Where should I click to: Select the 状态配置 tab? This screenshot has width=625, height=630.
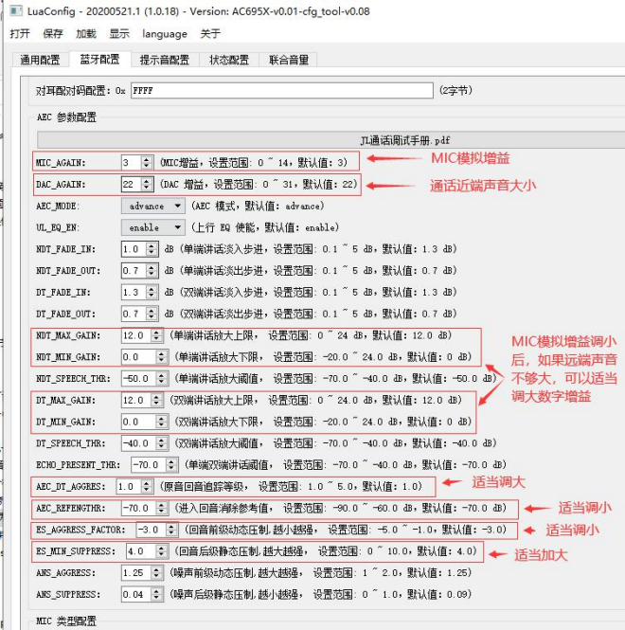point(229,60)
